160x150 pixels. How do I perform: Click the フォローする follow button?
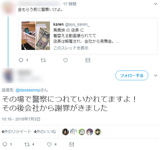132,75
